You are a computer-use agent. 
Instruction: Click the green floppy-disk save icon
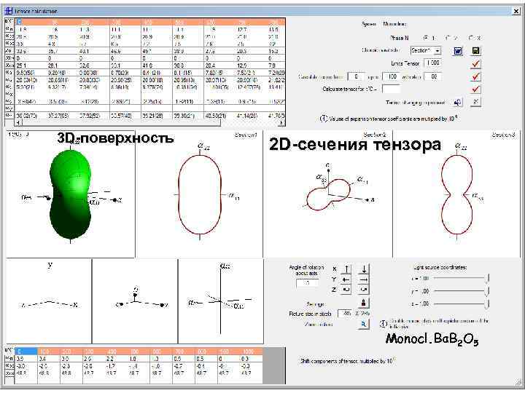pos(475,51)
